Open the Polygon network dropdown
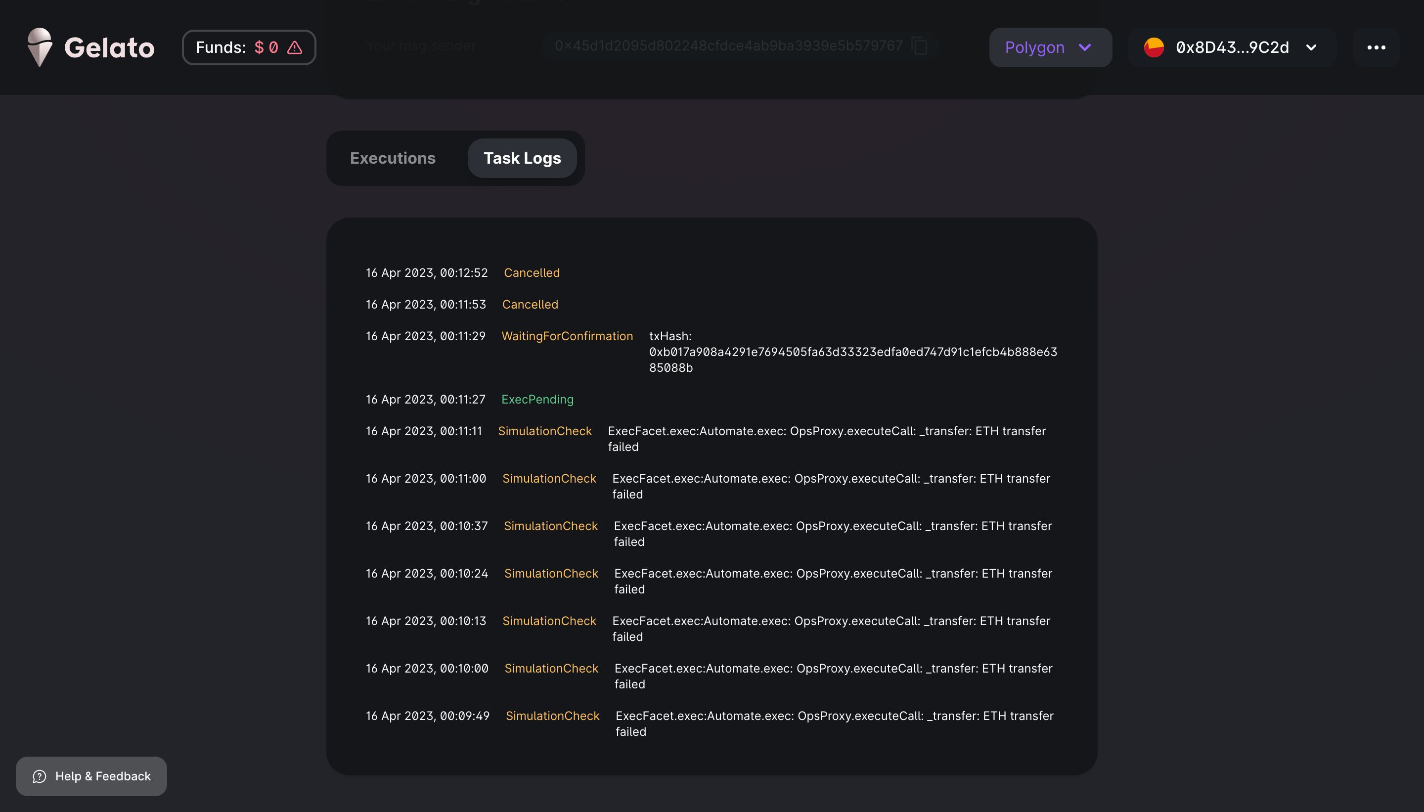 point(1050,47)
